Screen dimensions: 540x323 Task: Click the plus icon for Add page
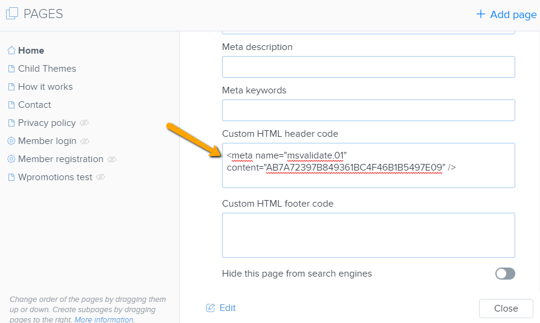(481, 14)
